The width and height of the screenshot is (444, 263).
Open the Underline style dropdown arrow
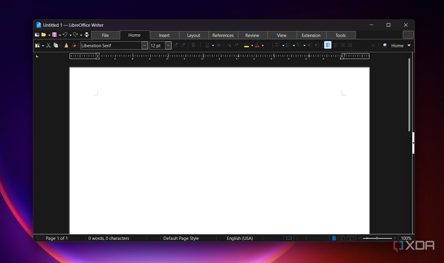click(x=213, y=46)
